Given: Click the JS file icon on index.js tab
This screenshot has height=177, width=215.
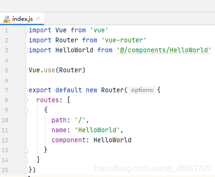Looking at the screenshot, I should 7,19.
